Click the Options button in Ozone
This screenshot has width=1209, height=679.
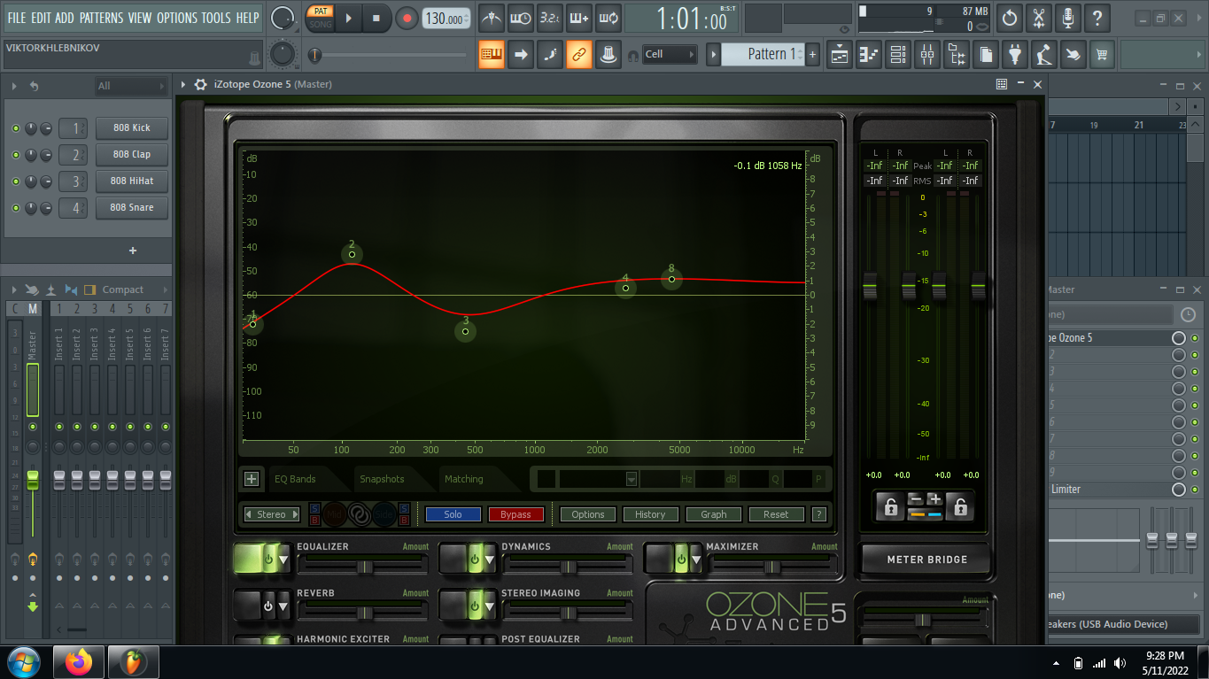tap(588, 514)
